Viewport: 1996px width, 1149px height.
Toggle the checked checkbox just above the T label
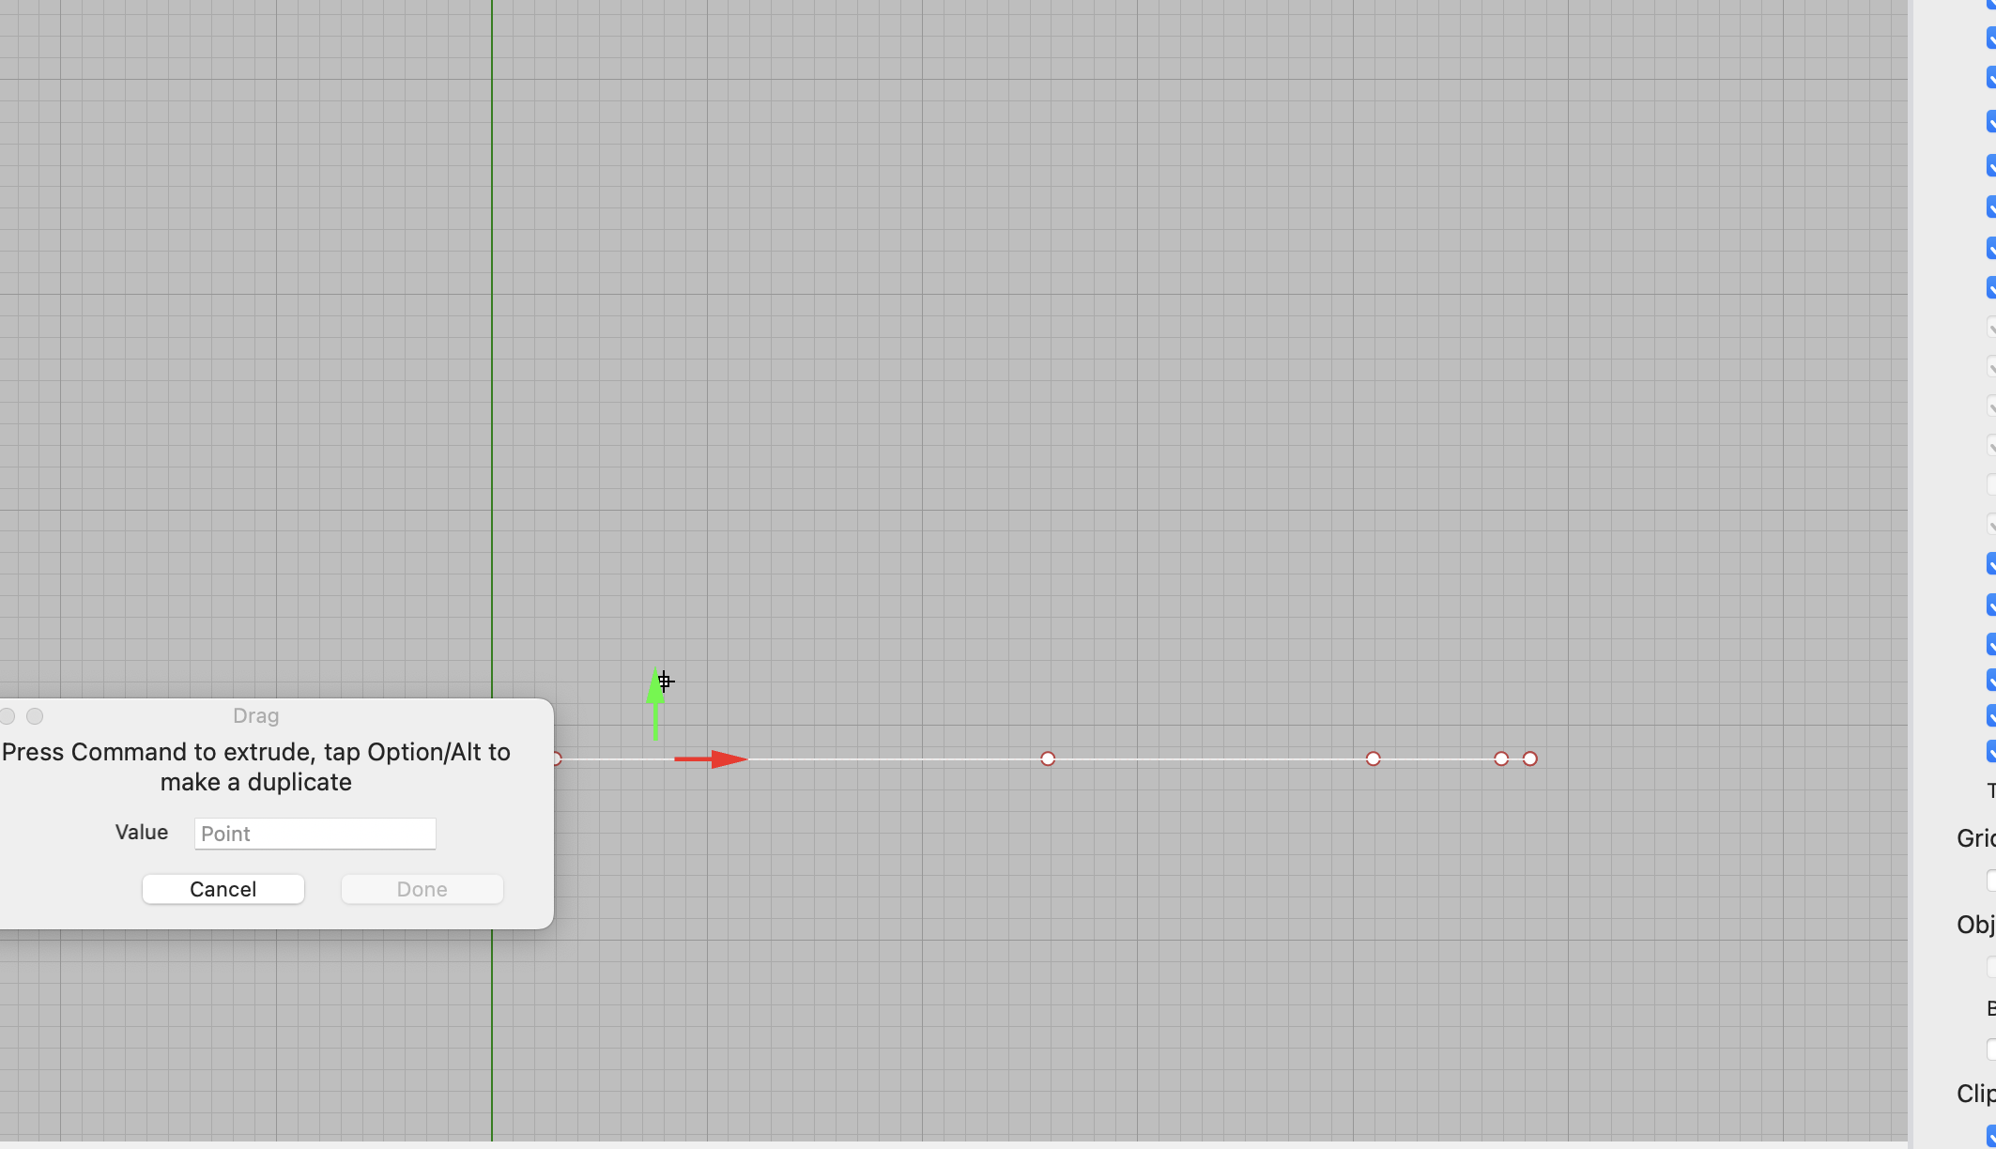(1991, 751)
